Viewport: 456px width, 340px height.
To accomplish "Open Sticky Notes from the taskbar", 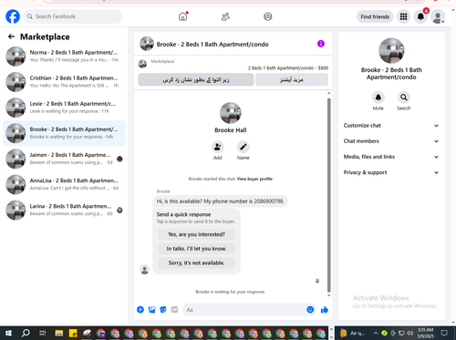I will (x=73, y=334).
